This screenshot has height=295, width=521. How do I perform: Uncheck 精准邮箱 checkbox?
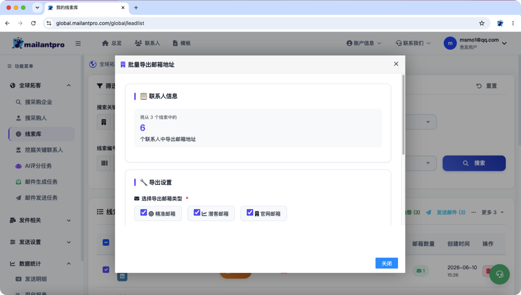pos(144,212)
